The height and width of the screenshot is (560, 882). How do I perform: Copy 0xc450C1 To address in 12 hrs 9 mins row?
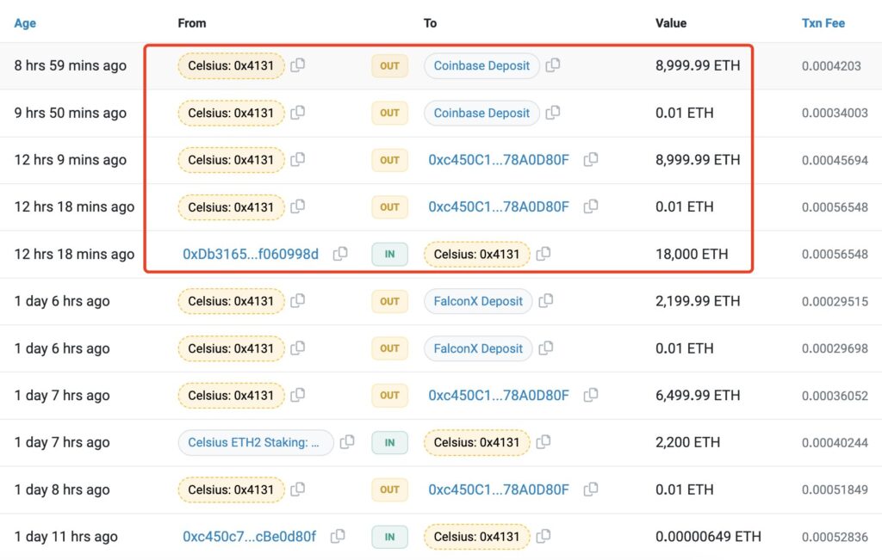coord(591,159)
